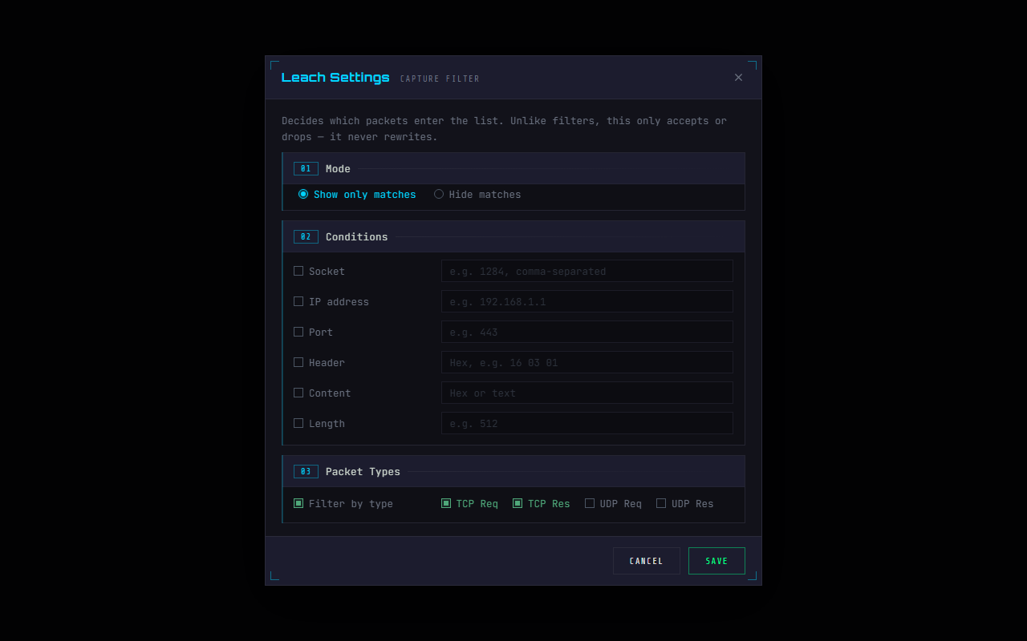Focus the Port number field
The width and height of the screenshot is (1027, 641).
[587, 332]
